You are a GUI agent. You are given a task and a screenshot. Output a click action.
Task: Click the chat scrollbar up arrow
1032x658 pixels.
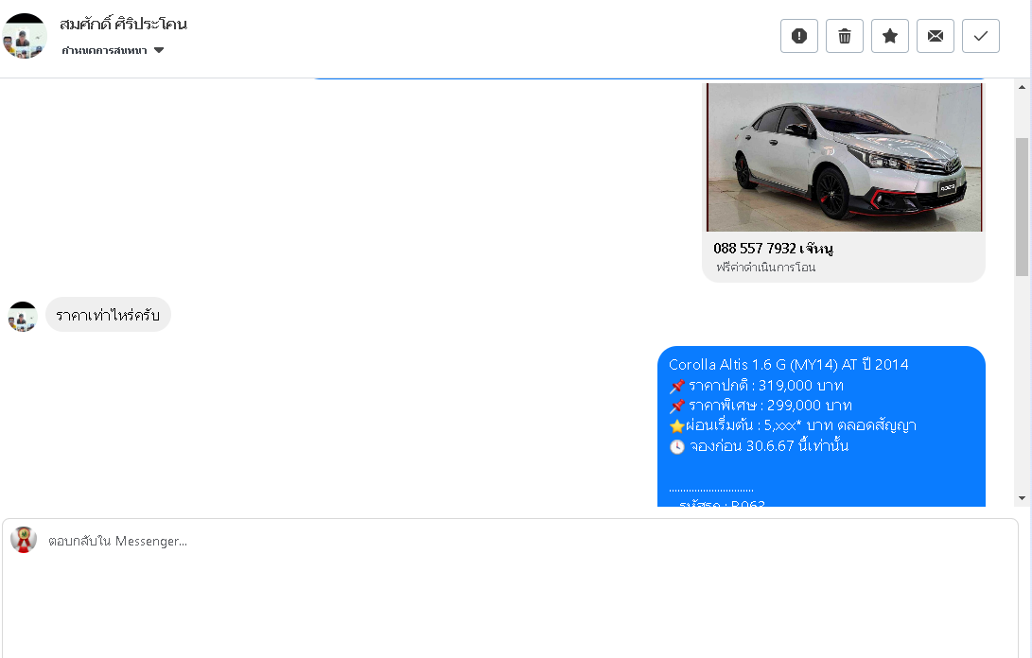click(1022, 87)
